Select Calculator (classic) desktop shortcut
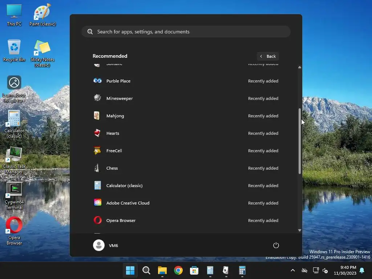This screenshot has width=372, height=279. (14, 124)
